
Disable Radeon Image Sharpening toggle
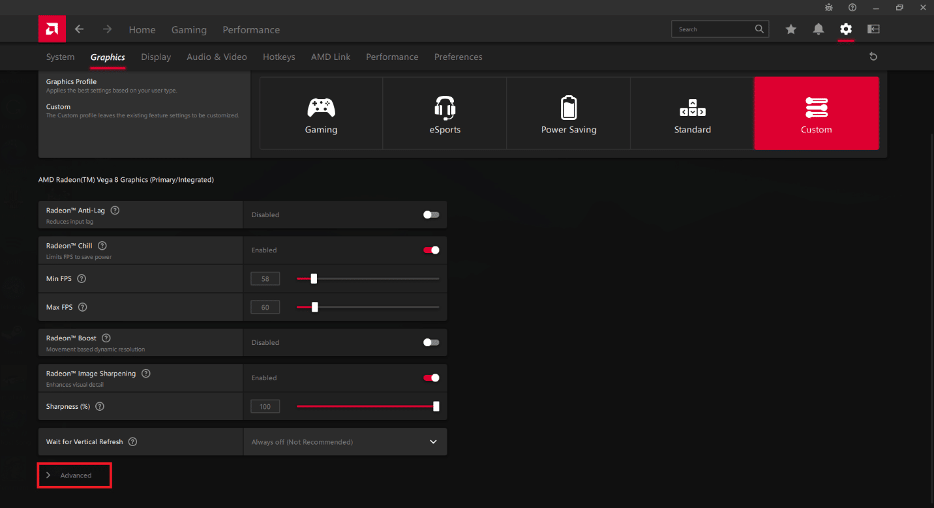click(x=431, y=378)
